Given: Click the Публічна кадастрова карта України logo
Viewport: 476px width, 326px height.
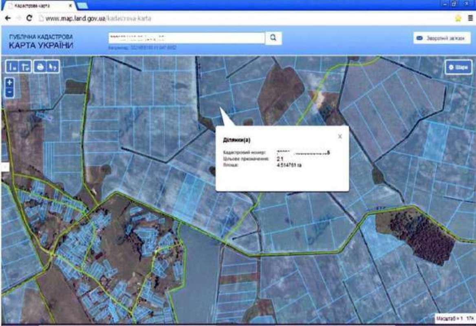Looking at the screenshot, I should pyautogui.click(x=41, y=41).
